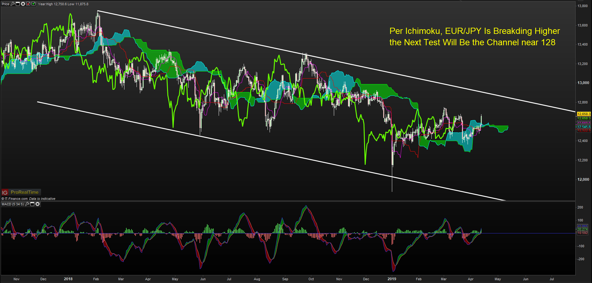
Task: Click the yellow 'Per Ichimoku, EUR/JPY' annotation line
Action: click(474, 31)
